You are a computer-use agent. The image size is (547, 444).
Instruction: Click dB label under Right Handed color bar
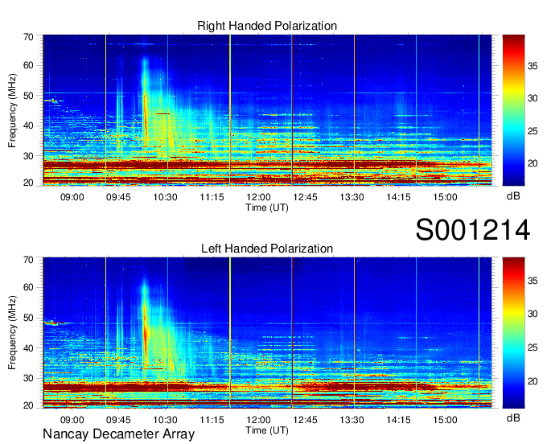point(513,196)
